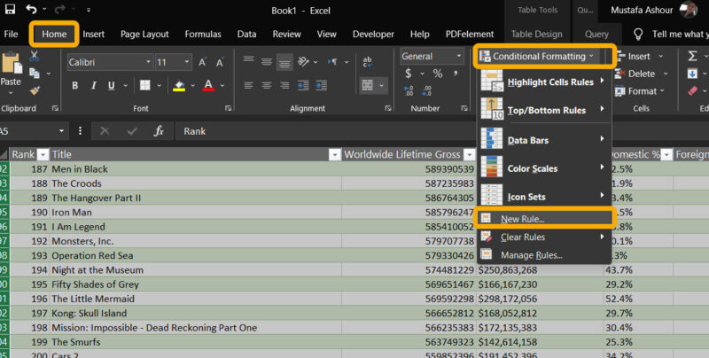Image resolution: width=709 pixels, height=358 pixels.
Task: Click the Format Painter brush icon
Action: tap(34, 91)
